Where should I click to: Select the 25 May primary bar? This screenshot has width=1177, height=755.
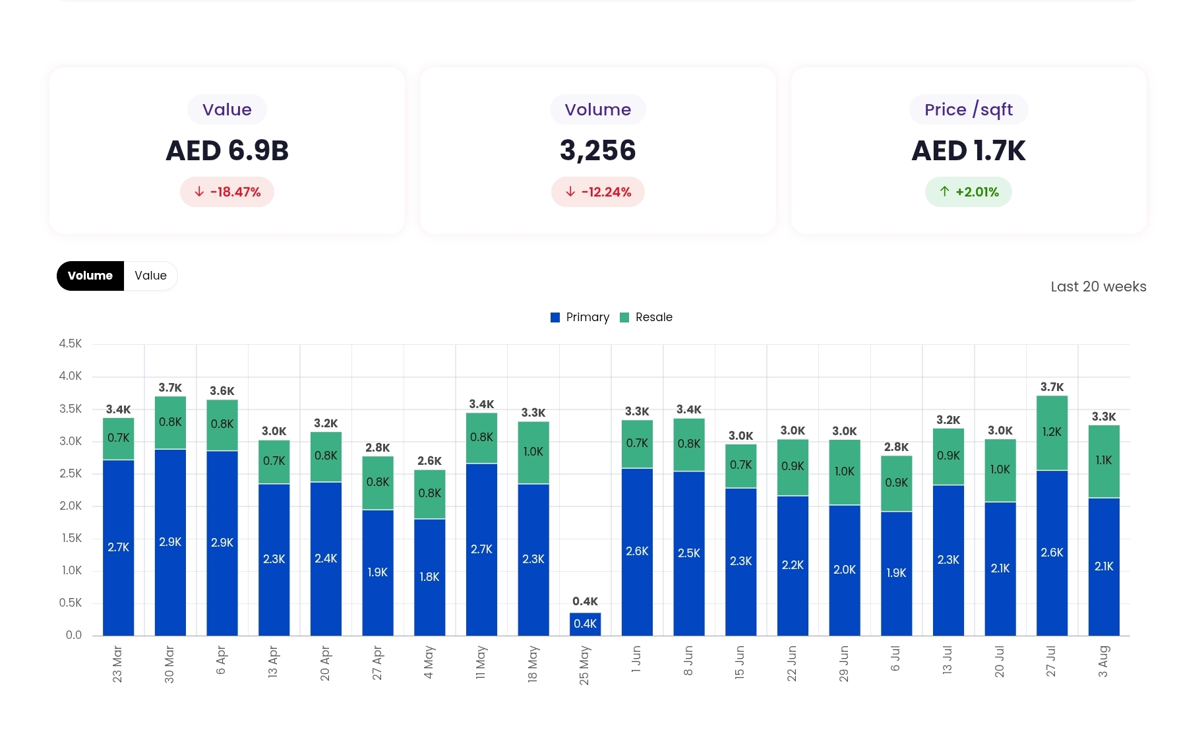click(x=585, y=624)
